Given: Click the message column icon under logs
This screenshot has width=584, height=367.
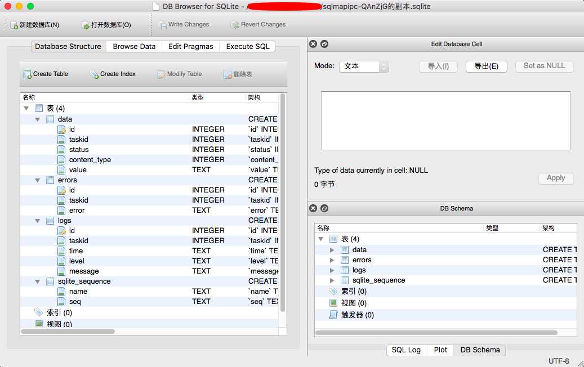Looking at the screenshot, I should point(61,271).
